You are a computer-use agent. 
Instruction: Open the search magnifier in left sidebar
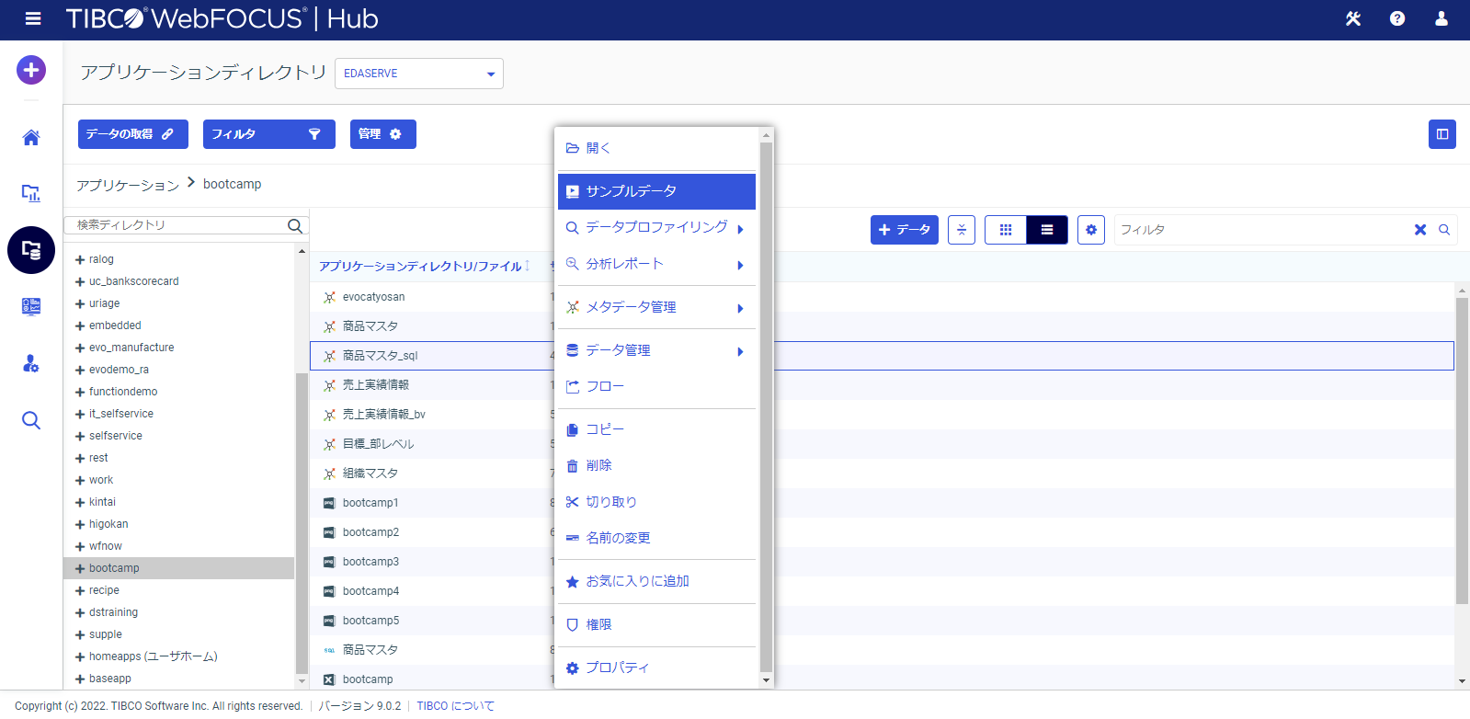31,420
